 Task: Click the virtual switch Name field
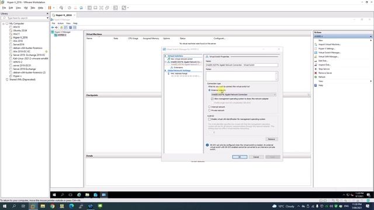242,65
